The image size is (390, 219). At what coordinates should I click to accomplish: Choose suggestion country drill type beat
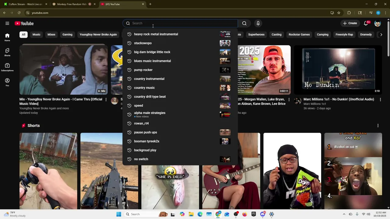coord(180,97)
